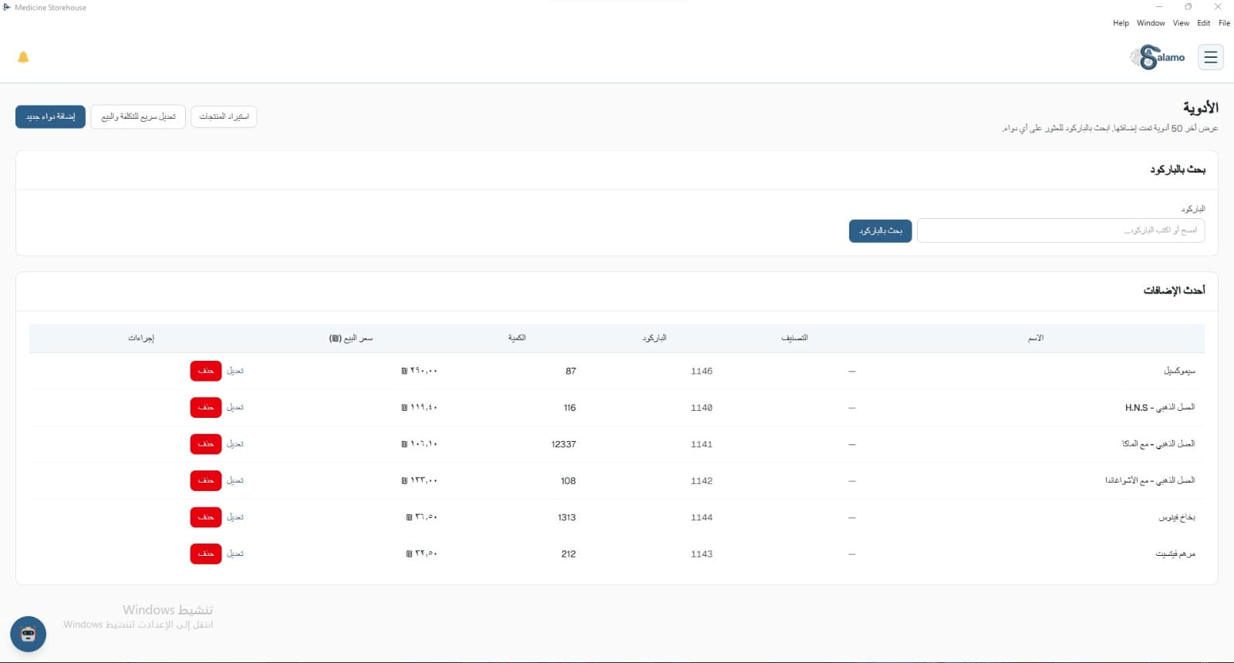Delete the medicine with barcode 1142

tap(206, 480)
